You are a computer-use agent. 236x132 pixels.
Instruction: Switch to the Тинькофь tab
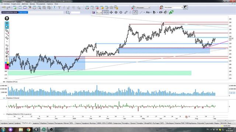(140, 123)
